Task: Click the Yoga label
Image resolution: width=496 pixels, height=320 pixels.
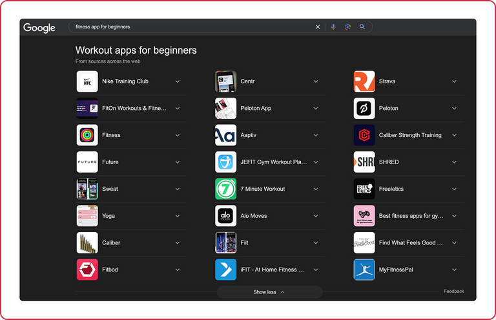Action: (x=108, y=216)
